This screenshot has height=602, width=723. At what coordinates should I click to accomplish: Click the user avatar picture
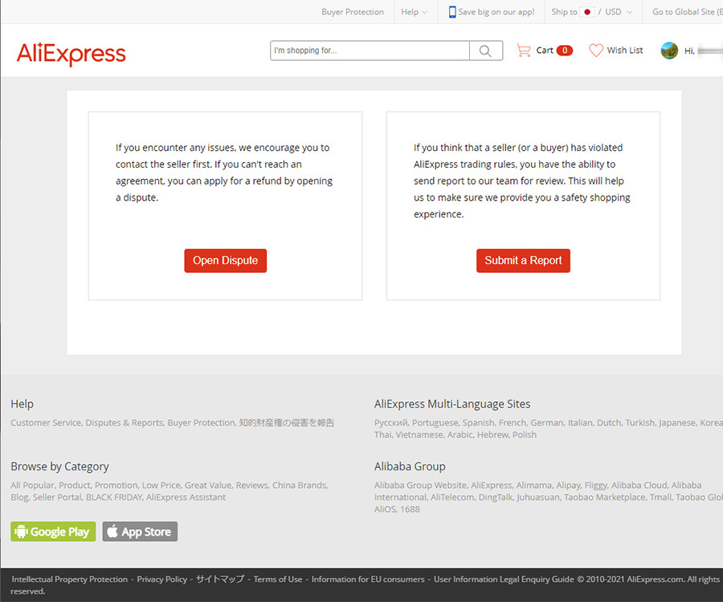pos(669,51)
